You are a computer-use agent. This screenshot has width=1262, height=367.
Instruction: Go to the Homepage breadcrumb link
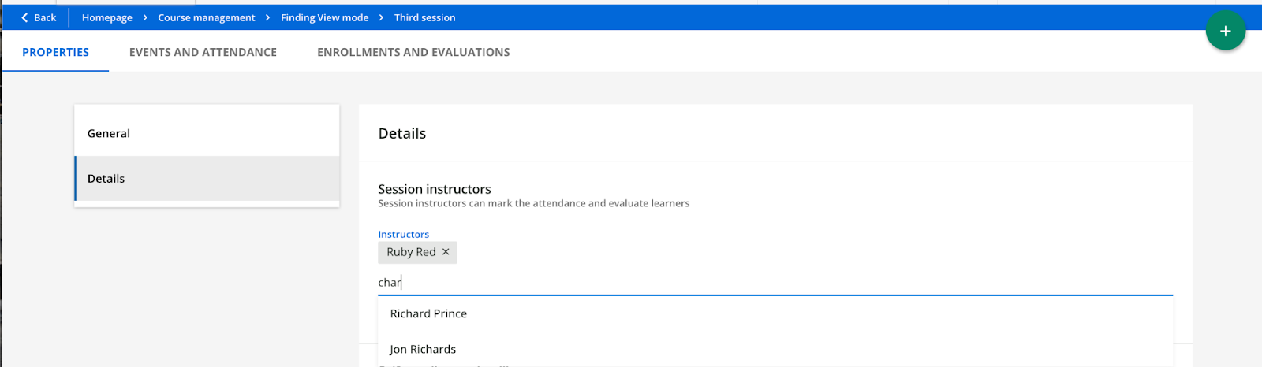pyautogui.click(x=107, y=17)
